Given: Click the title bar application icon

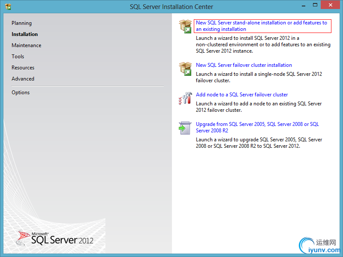Looking at the screenshot, I should tap(8, 6).
